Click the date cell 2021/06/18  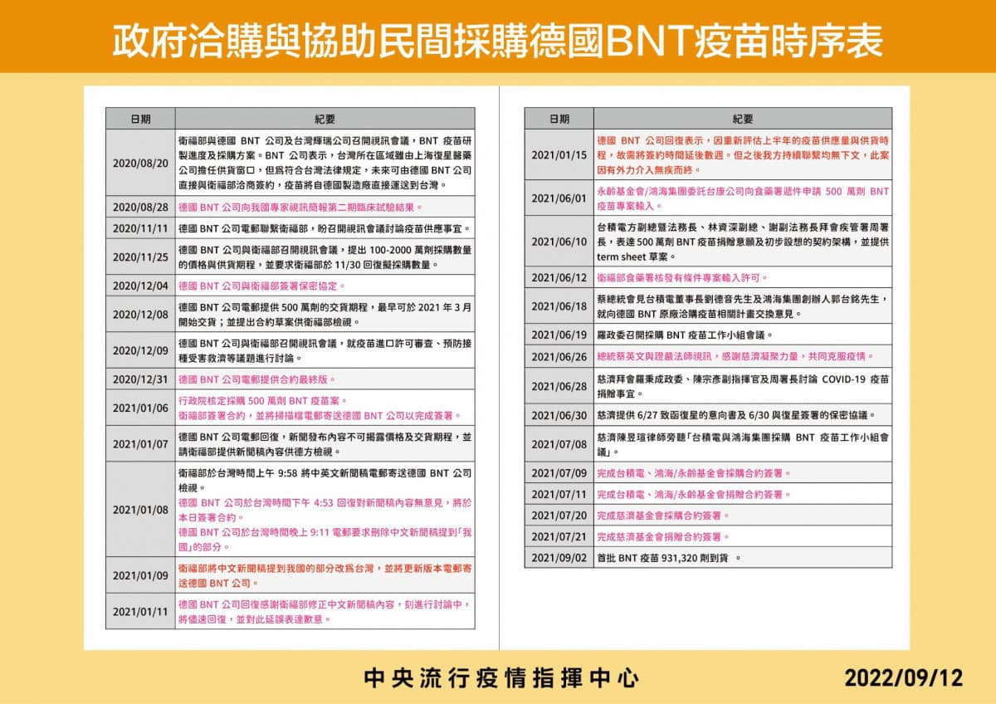[x=559, y=306]
